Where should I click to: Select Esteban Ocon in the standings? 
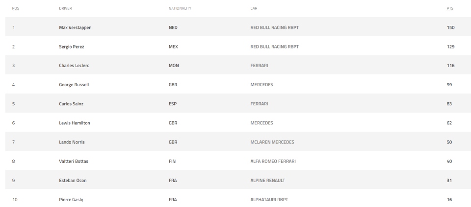72,180
